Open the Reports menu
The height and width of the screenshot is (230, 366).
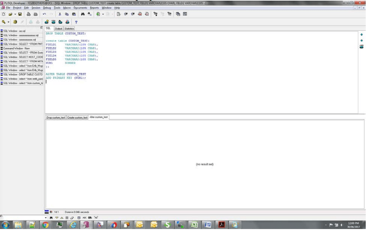[95, 8]
